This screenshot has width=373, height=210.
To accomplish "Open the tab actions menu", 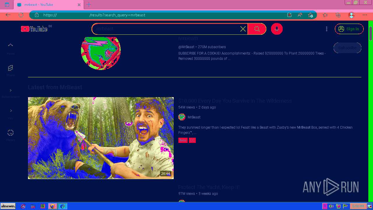I will point(7,5).
